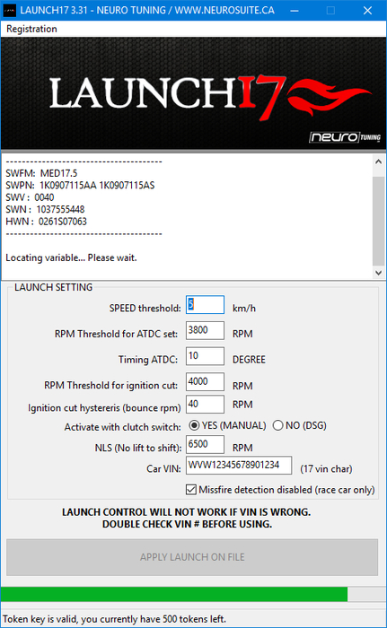
Task: Select YES (MANUAL) clutch switch option
Action: [227, 425]
